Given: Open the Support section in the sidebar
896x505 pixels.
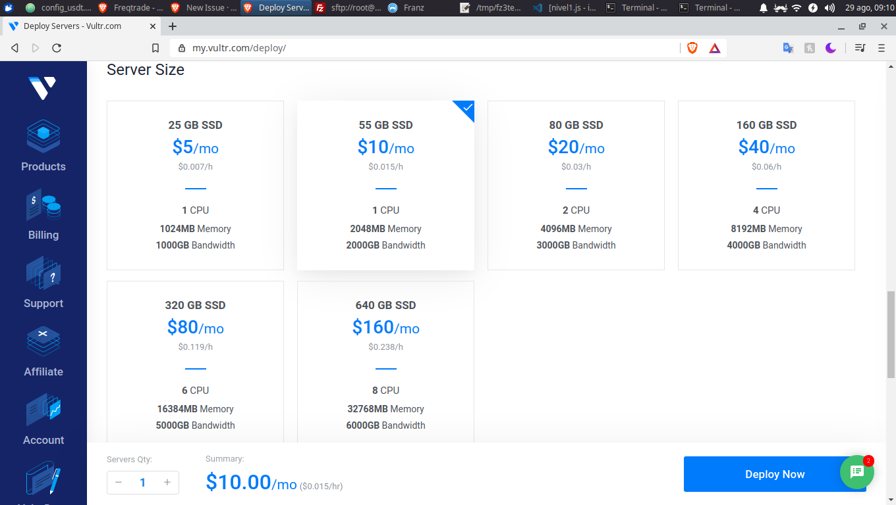Looking at the screenshot, I should [x=43, y=283].
